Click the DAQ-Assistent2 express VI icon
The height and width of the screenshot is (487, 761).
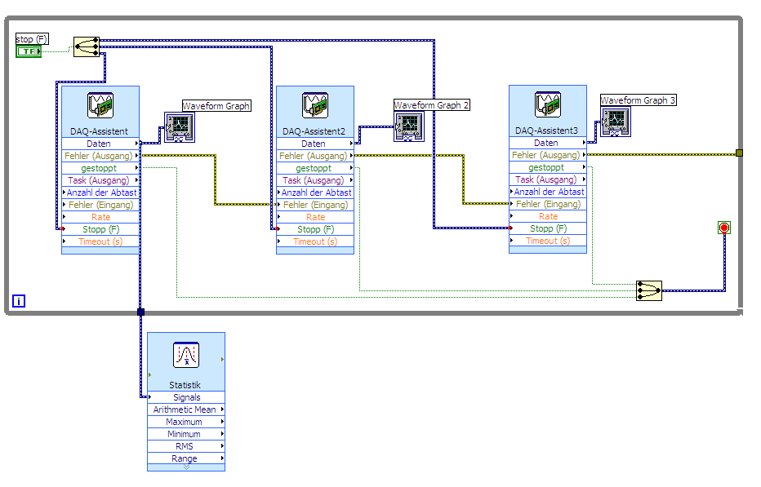point(315,105)
